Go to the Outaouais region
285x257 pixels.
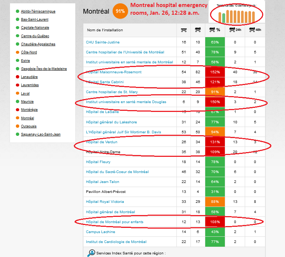tap(29, 126)
